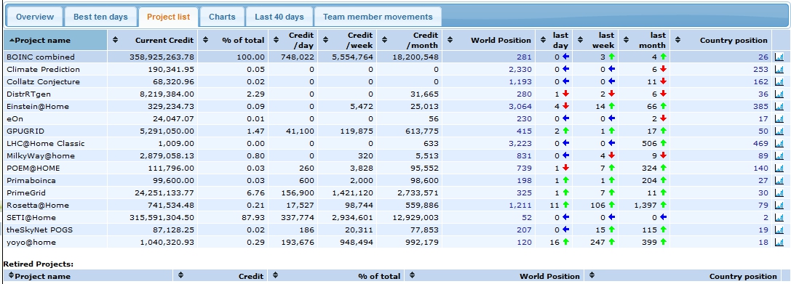Sort table by World Position column

pos(489,40)
